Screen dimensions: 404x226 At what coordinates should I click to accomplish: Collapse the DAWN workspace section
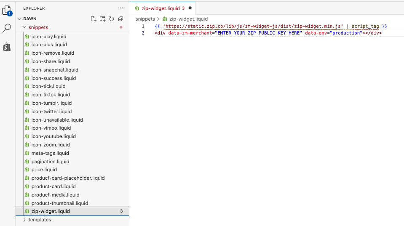click(x=19, y=19)
